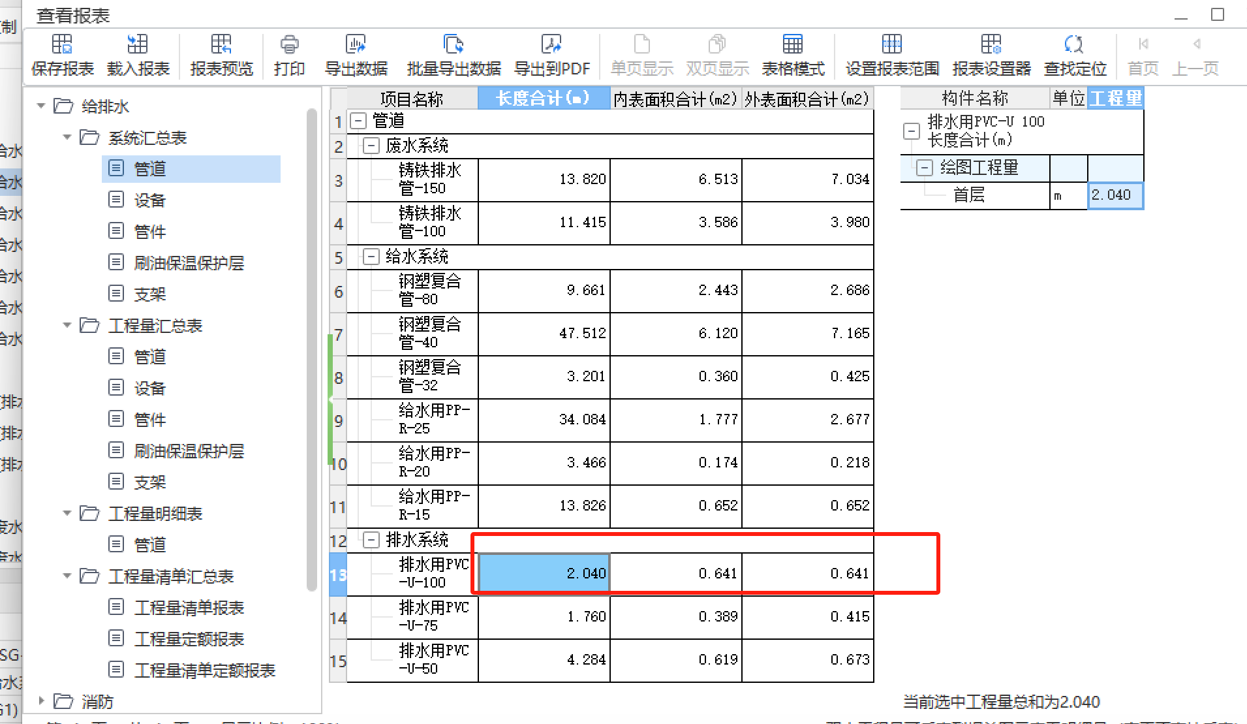
Task: Select length cell 47.512 for 钢塑复合管-40
Action: coord(544,334)
